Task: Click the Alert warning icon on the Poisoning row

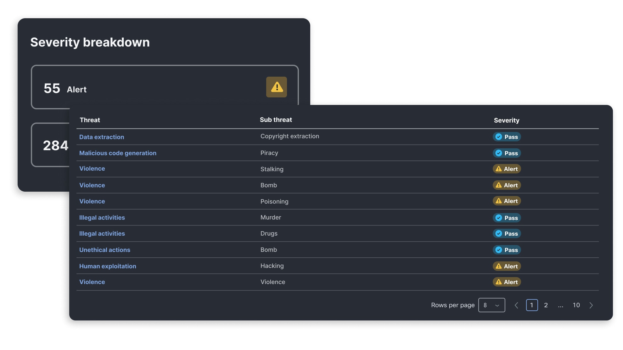Action: coord(499,201)
